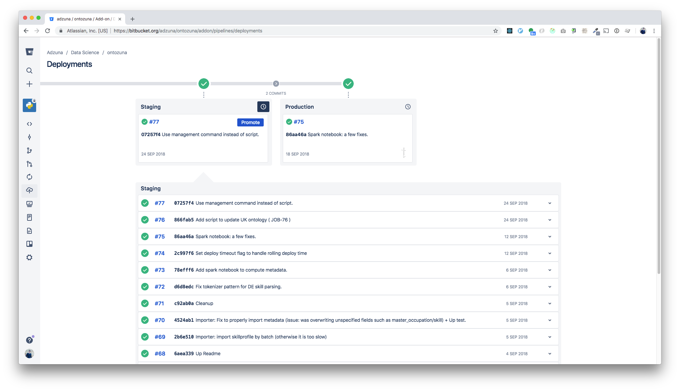Open the Staging three-dot menu

(204, 95)
